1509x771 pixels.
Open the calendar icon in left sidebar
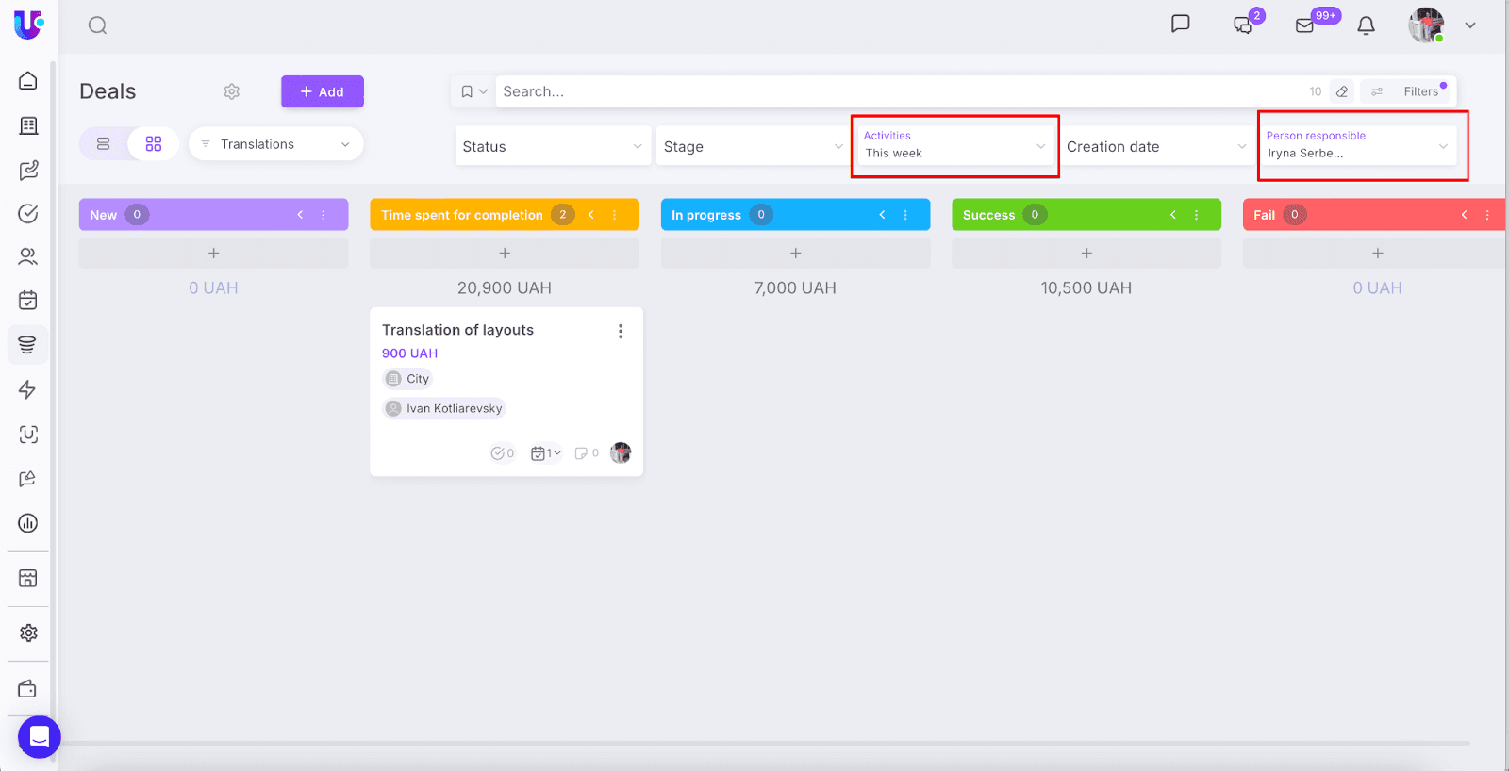click(28, 301)
